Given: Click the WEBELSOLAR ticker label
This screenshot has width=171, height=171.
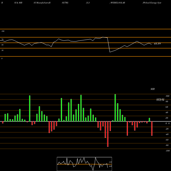Looking at the screenshot, I should [118, 3].
